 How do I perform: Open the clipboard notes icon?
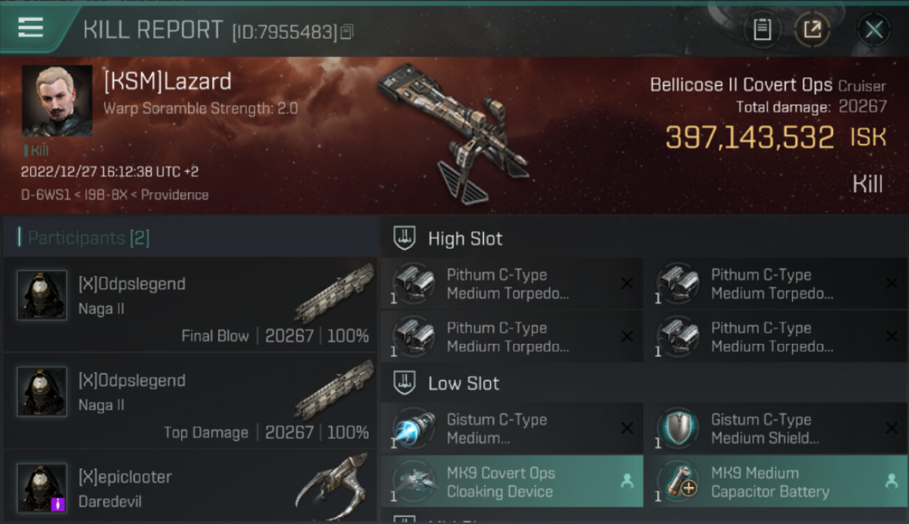[x=762, y=30]
